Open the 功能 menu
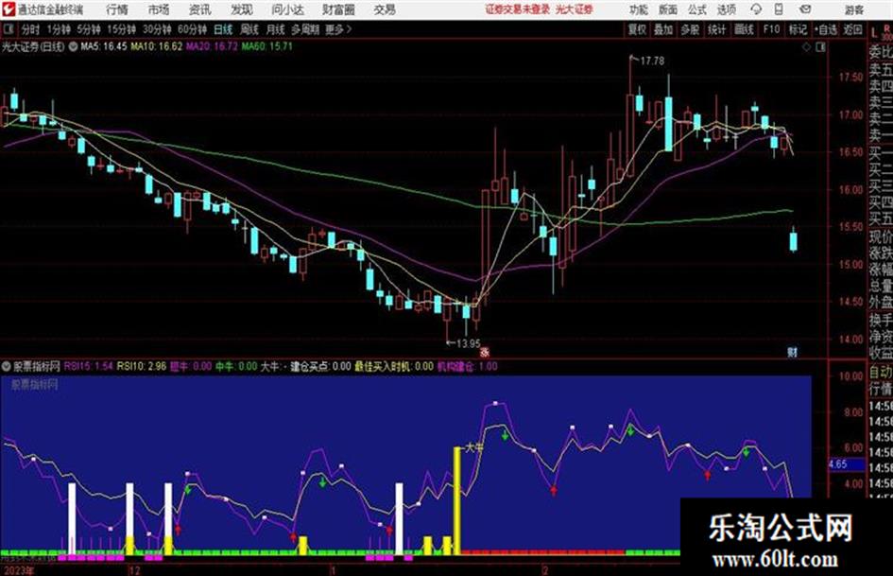Viewport: 893px width, 576px height. pyautogui.click(x=639, y=9)
